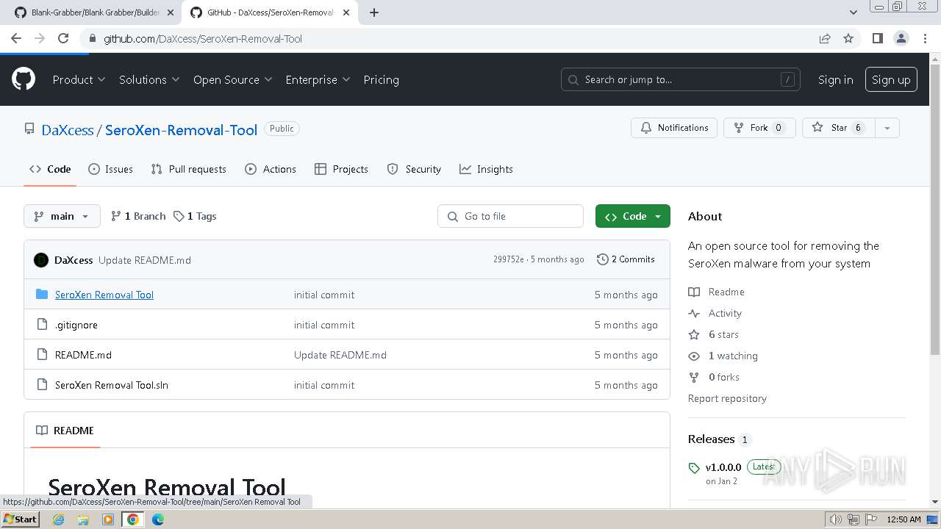The width and height of the screenshot is (941, 529).
Task: Switch to the Issues tab
Action: click(110, 169)
